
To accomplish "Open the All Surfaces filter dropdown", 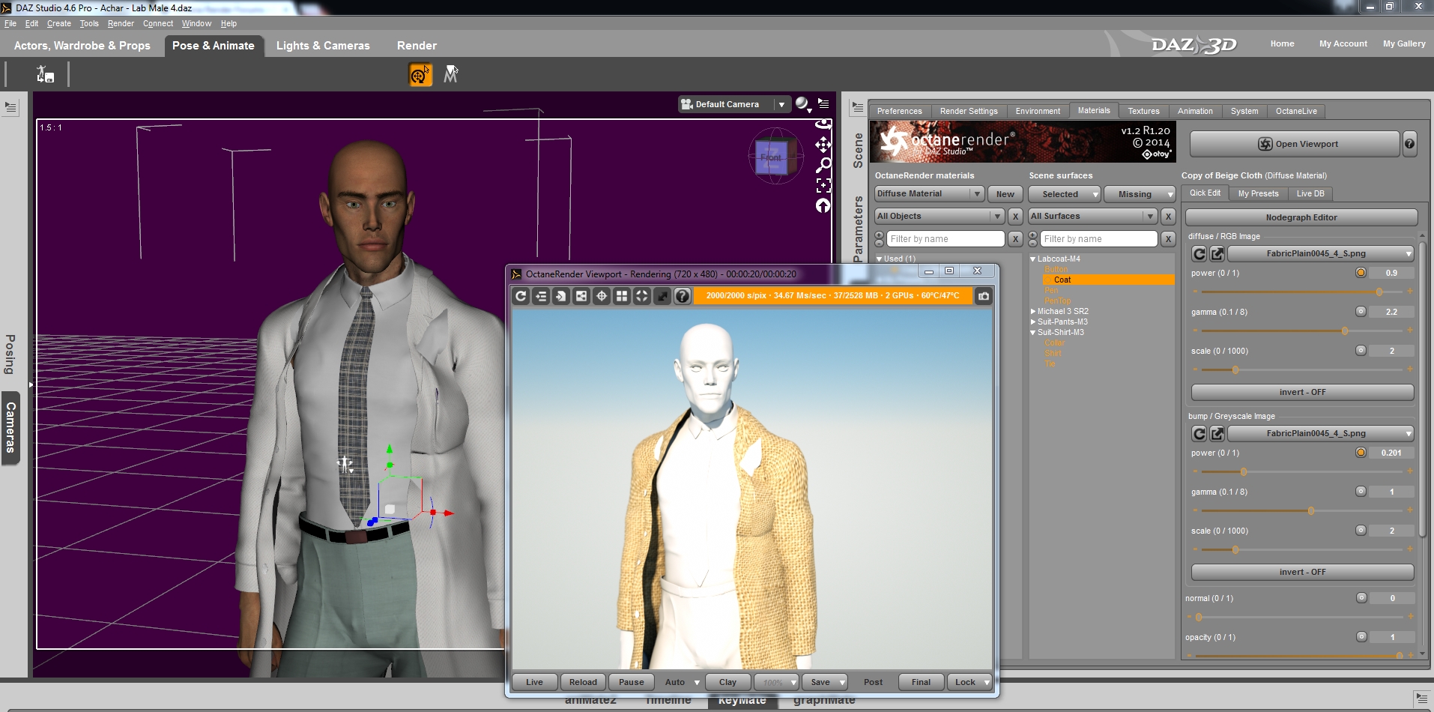I will (1092, 217).
